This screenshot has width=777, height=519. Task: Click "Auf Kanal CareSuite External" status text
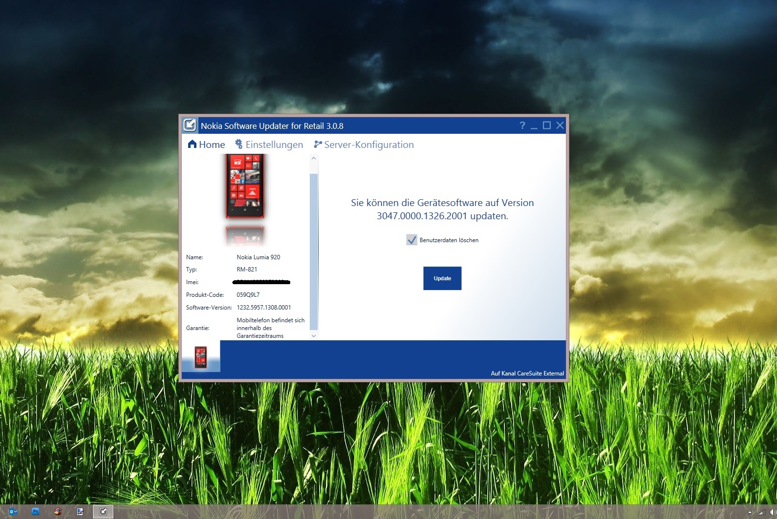[x=527, y=374]
